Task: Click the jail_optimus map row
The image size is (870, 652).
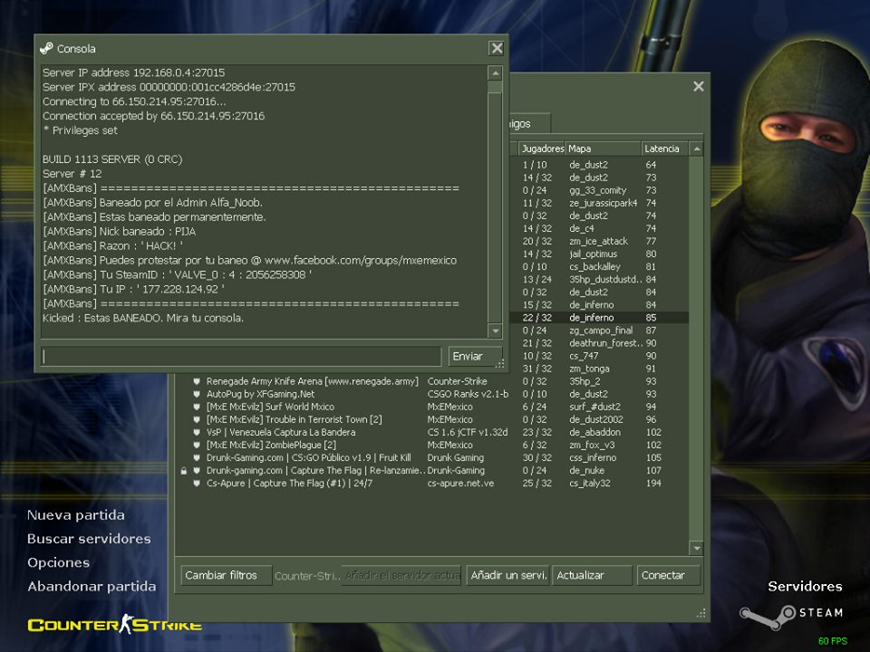Action: pyautogui.click(x=599, y=254)
